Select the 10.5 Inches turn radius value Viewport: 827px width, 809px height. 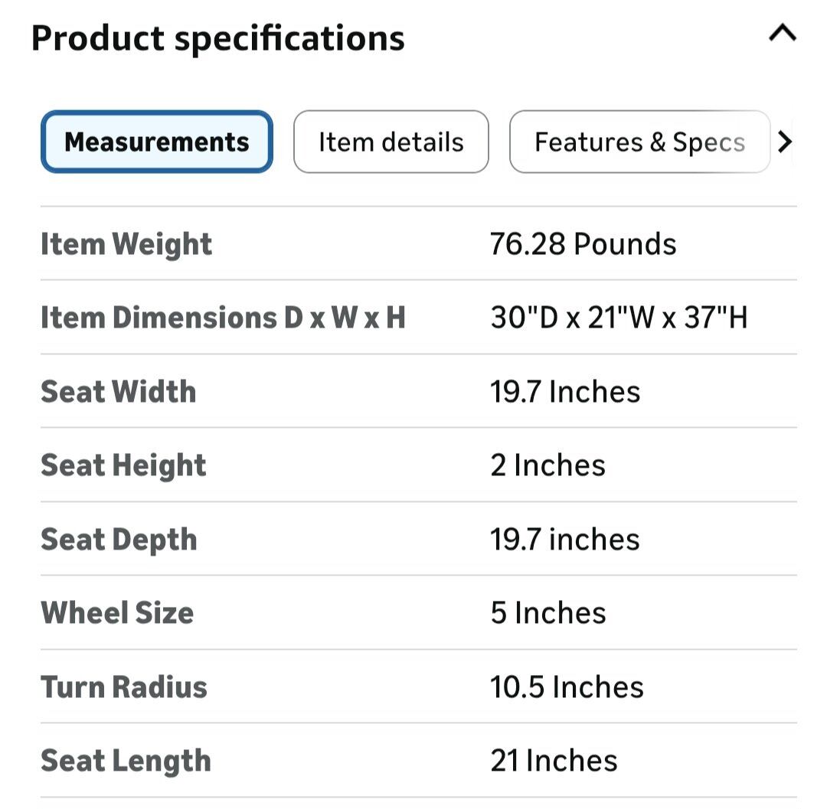pyautogui.click(x=567, y=687)
